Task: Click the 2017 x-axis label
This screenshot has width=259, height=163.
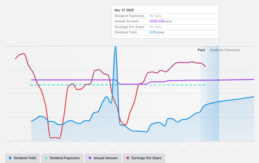Action: 59,145
